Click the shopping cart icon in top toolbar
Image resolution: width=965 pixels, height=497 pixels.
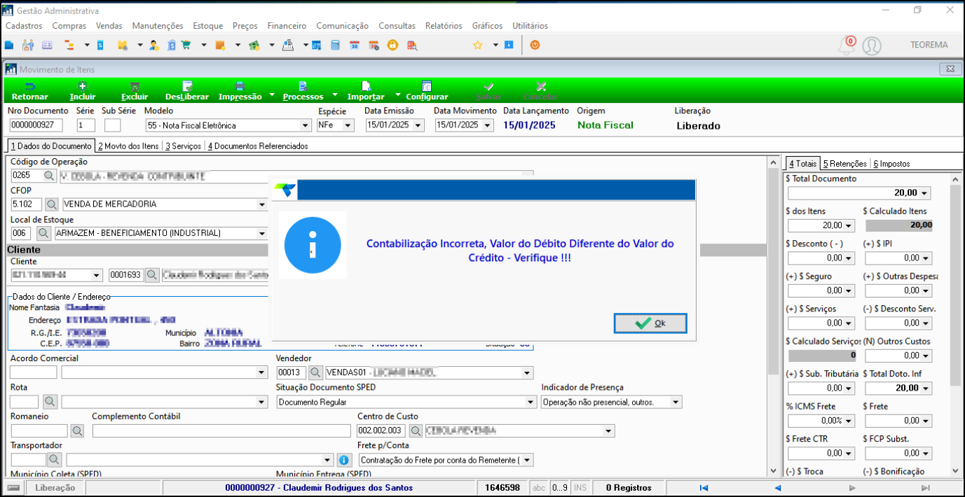[x=186, y=45]
